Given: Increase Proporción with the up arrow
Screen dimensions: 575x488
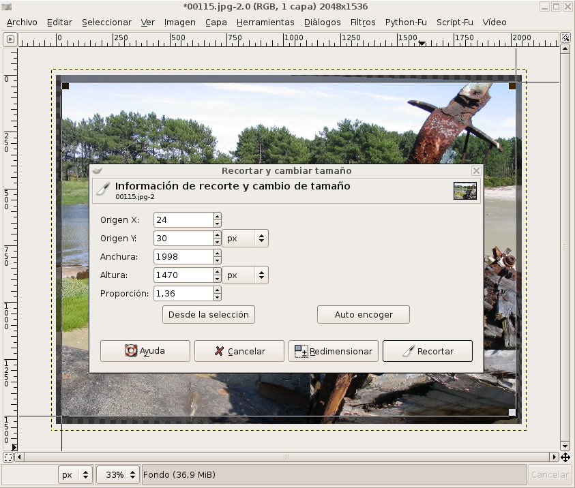Looking at the screenshot, I should click(218, 290).
